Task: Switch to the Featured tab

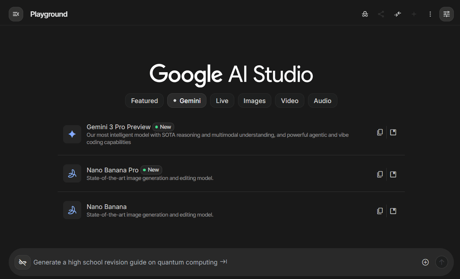Action: tap(144, 100)
